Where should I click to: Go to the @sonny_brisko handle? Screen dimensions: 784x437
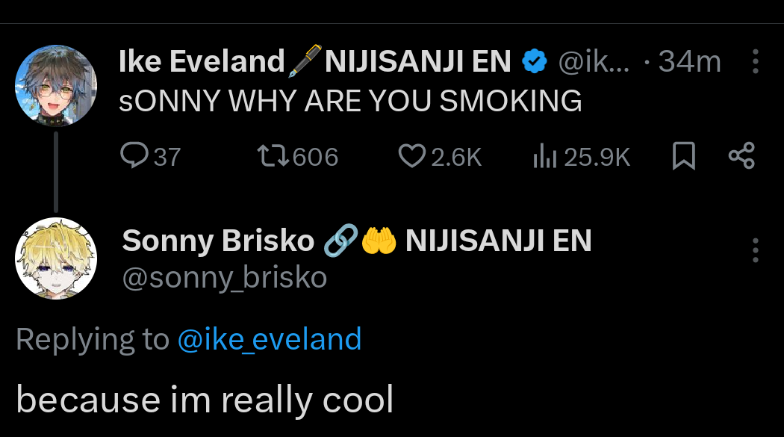click(224, 278)
